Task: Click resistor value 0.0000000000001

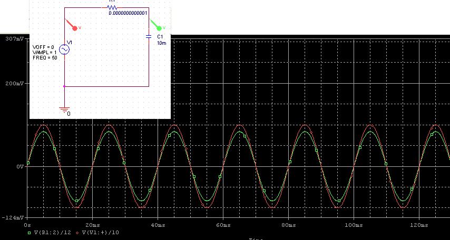Action: point(128,13)
